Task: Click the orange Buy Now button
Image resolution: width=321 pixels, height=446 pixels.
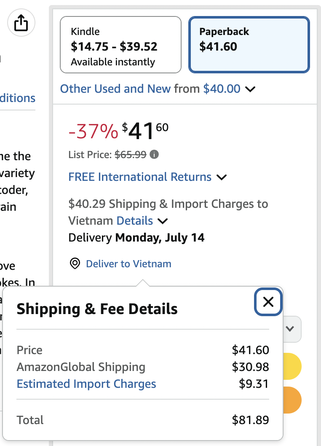Action: tap(292, 400)
